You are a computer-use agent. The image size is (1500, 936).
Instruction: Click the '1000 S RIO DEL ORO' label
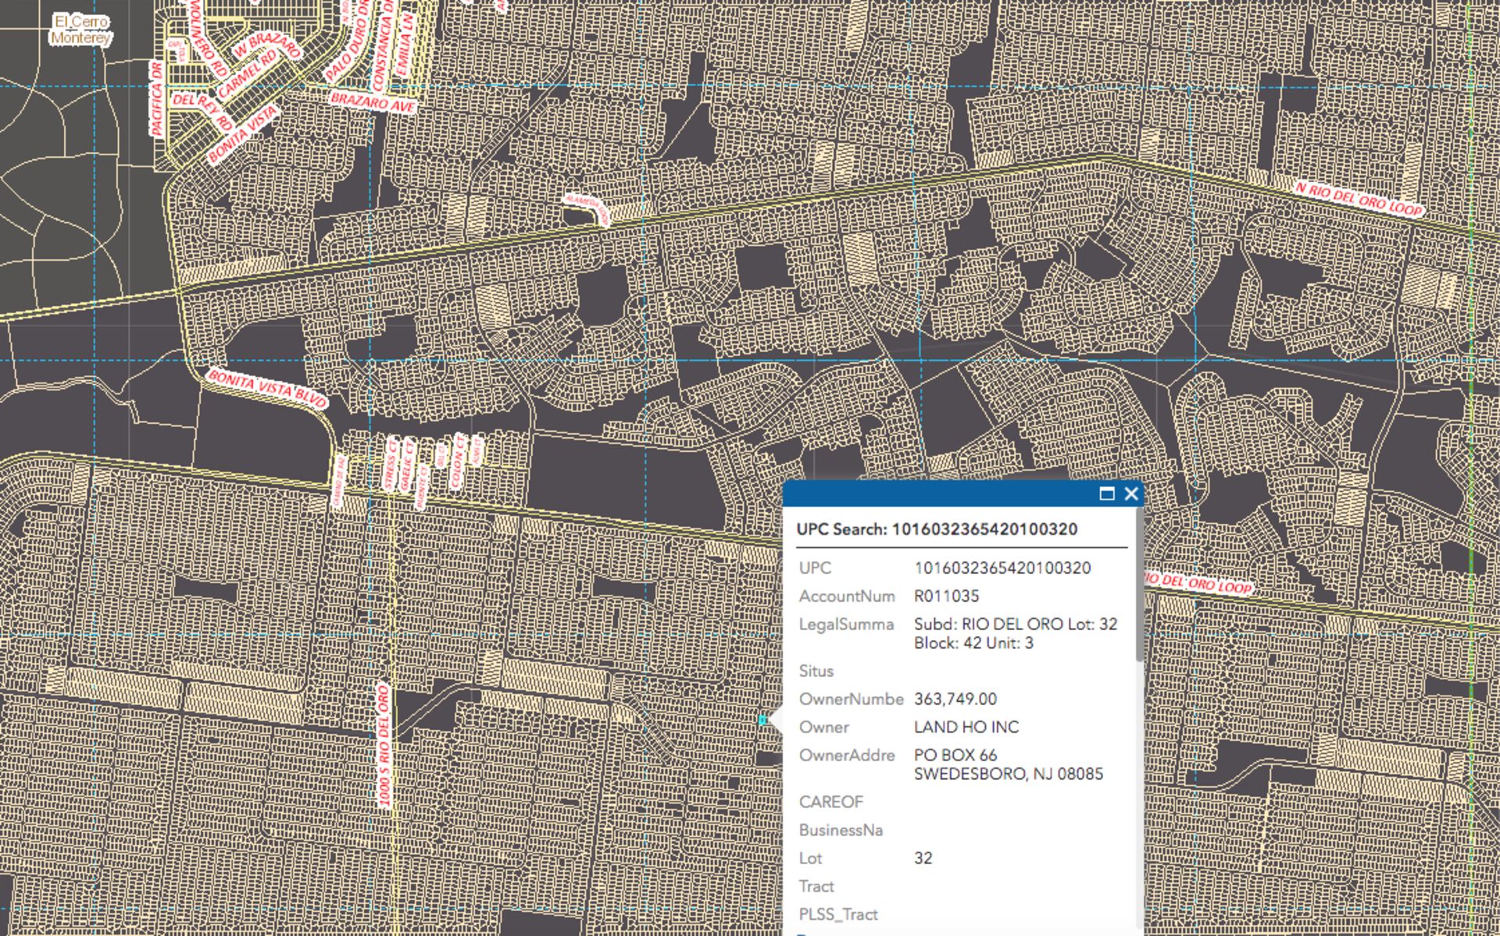[384, 746]
